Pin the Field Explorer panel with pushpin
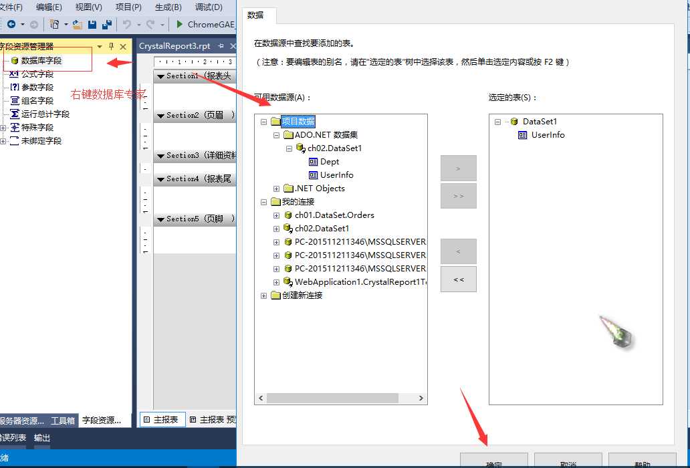This screenshot has height=468, width=690. [112, 46]
